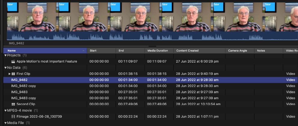This screenshot has height=126, width=298.
Task: Select the IMG_9482 clip row
Action: [151, 80]
